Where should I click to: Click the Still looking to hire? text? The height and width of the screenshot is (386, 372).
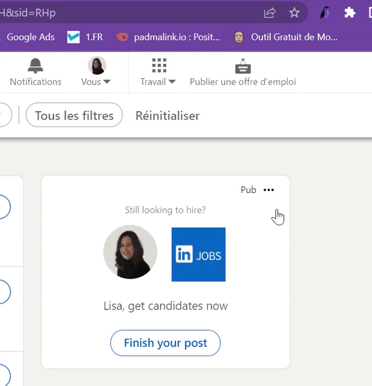pos(165,210)
